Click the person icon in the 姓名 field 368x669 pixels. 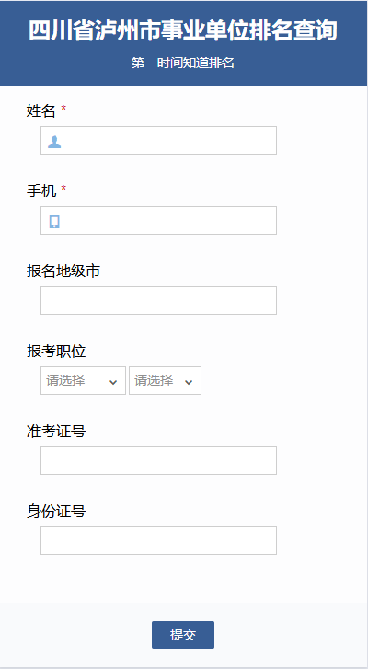[x=54, y=141]
